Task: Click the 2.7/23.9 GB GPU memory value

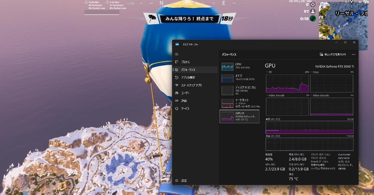Action: [x=275, y=169]
